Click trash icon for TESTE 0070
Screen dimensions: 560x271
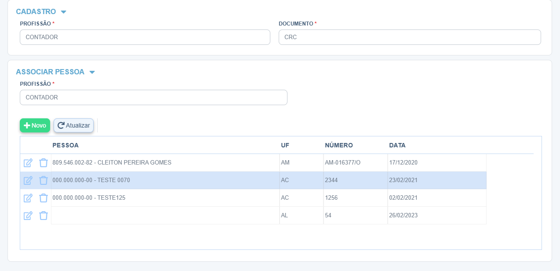click(43, 180)
